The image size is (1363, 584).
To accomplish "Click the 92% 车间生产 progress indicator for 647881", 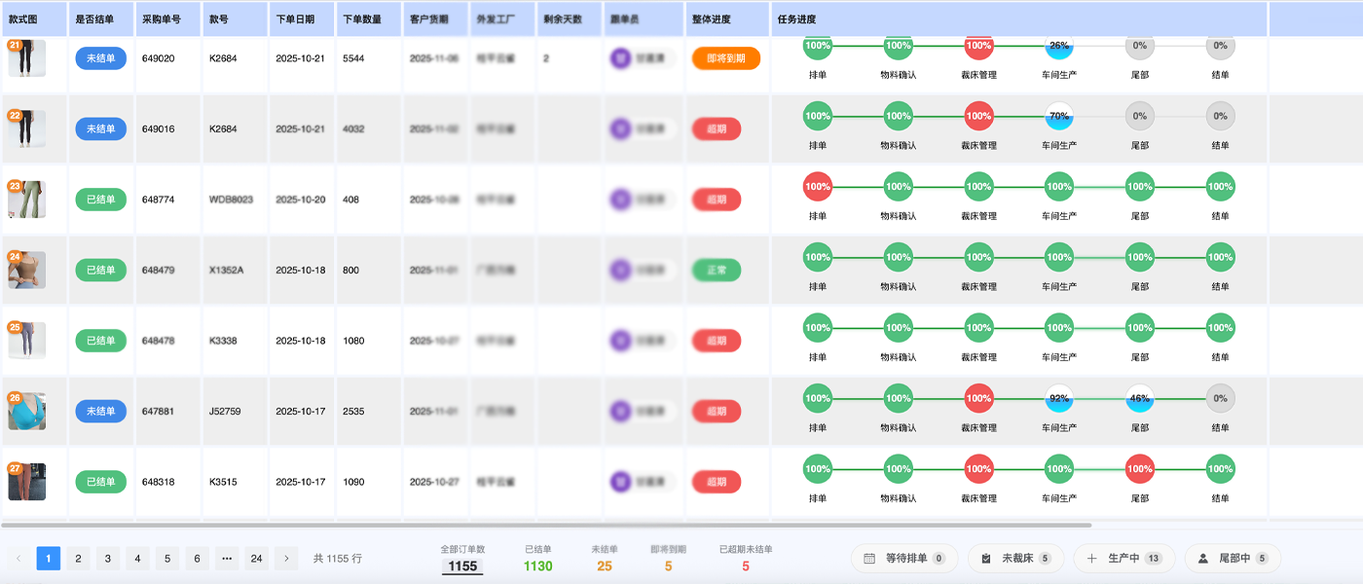I will click(x=1058, y=397).
